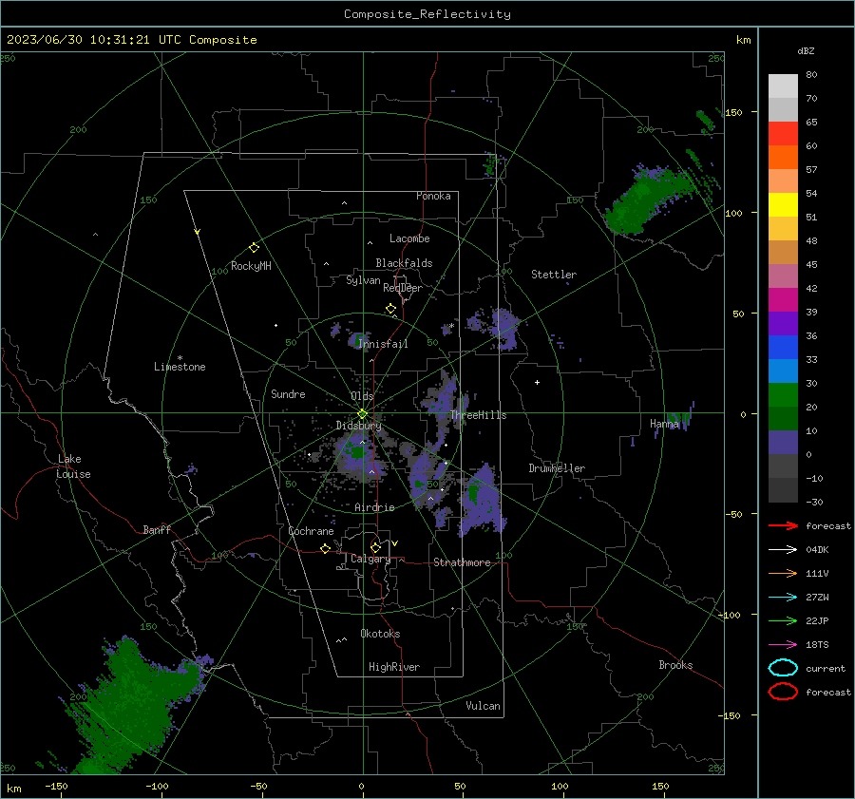855x799 pixels.
Task: Click the cyan 'current' ellipse legend icon
Action: tap(783, 668)
